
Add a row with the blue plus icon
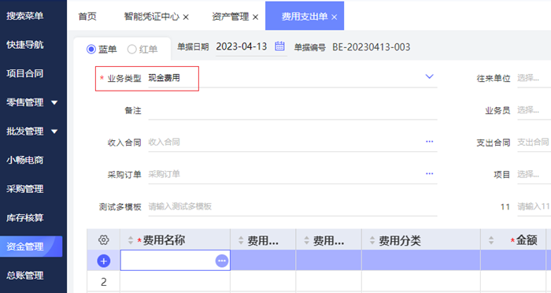[x=103, y=261]
